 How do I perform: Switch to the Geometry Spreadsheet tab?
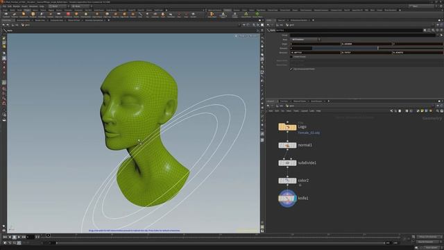point(94,20)
